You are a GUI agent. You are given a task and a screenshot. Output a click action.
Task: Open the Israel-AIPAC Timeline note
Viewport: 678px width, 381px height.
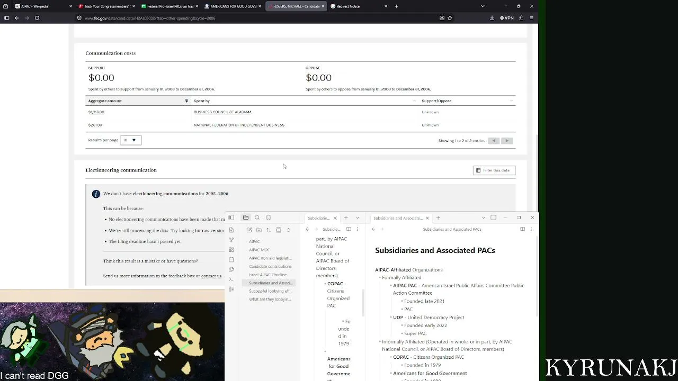click(x=268, y=275)
